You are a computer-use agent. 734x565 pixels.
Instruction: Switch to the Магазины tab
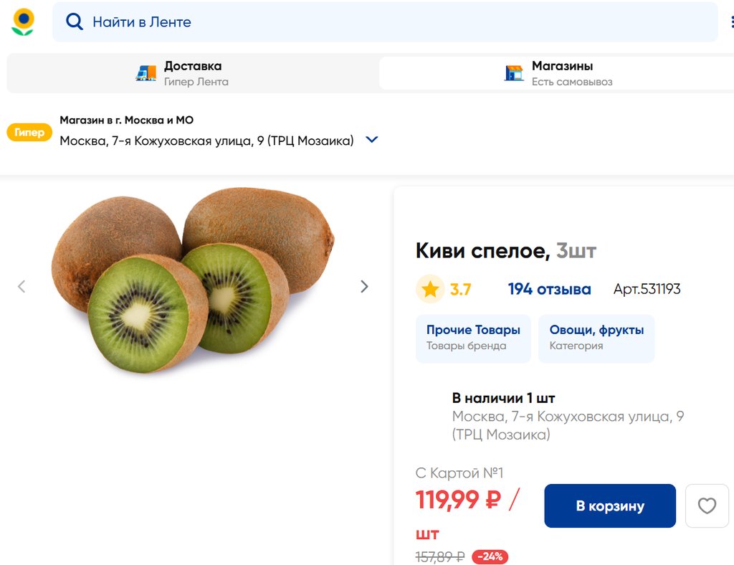pyautogui.click(x=556, y=73)
